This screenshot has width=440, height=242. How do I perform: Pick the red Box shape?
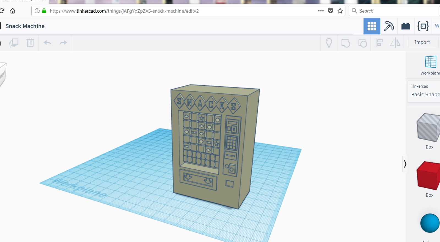pos(429,179)
